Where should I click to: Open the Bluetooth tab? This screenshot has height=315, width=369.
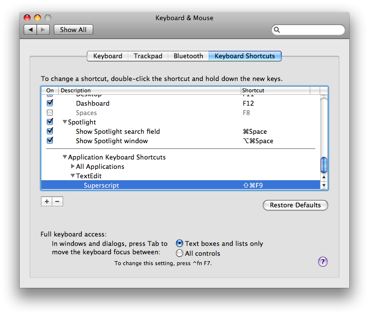[x=188, y=56]
